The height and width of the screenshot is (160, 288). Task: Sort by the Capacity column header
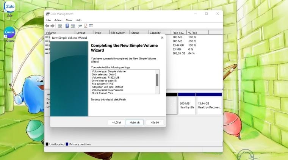click(160, 33)
